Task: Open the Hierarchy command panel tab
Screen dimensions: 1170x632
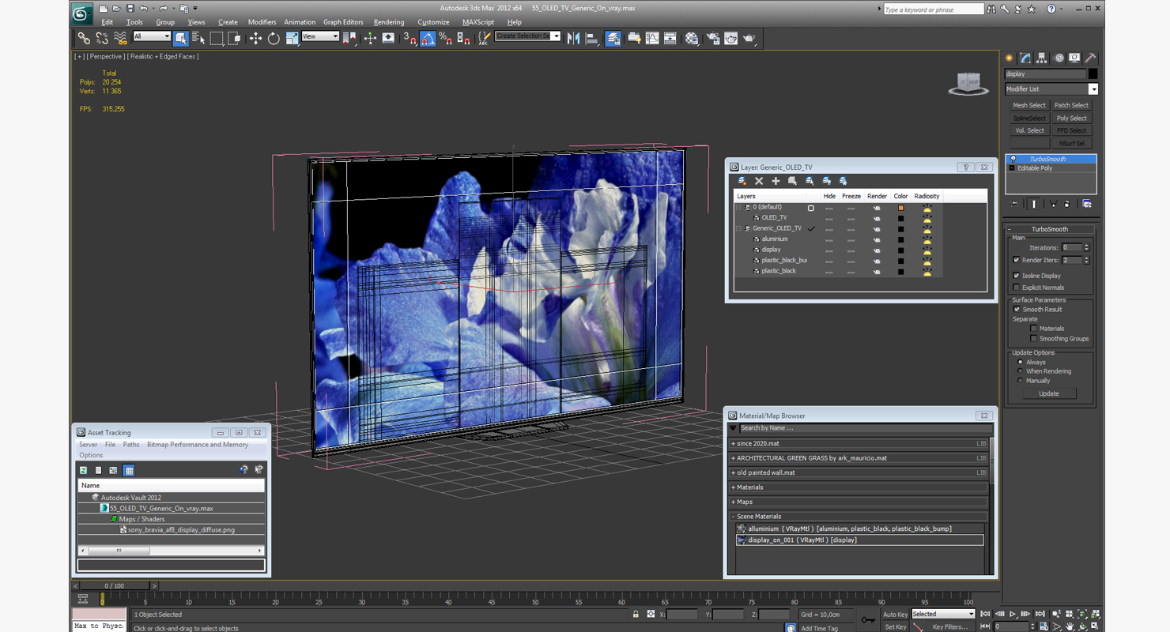Action: 1041,58
